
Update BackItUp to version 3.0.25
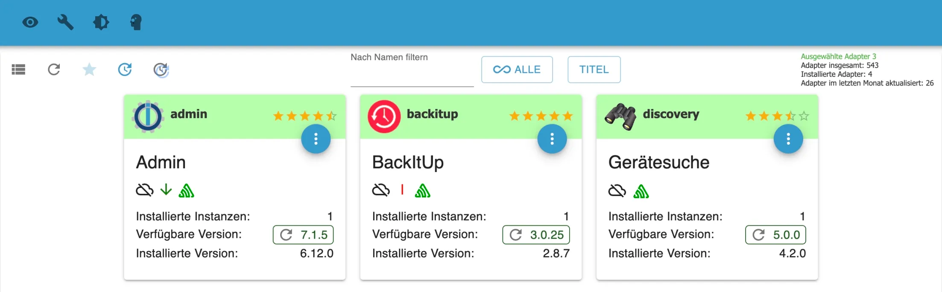536,235
